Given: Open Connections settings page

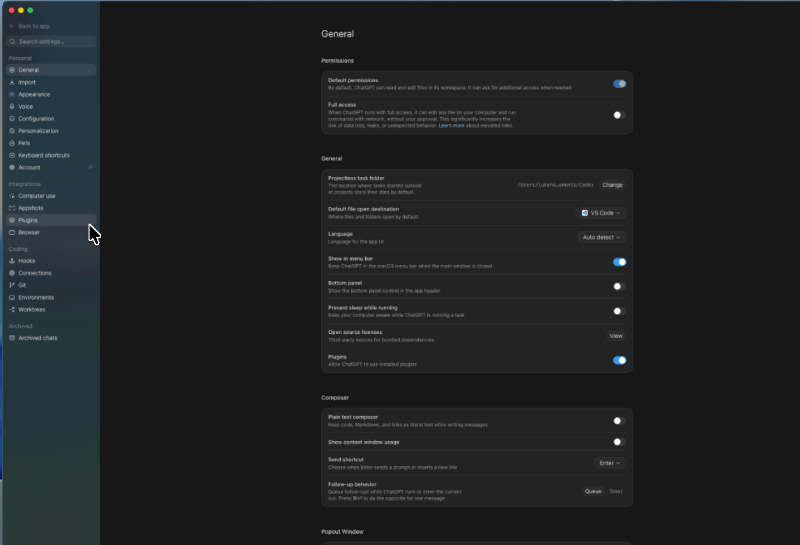Looking at the screenshot, I should click(51, 273).
